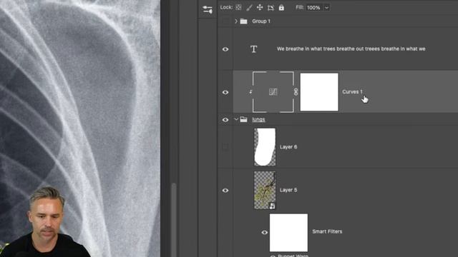Select the Smart Filters mask thumbnail

coord(288,233)
